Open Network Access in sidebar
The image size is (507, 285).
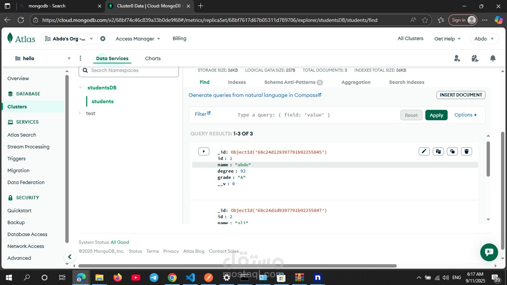click(x=26, y=246)
